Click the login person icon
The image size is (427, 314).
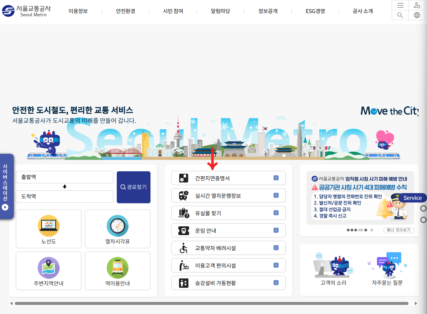[417, 5]
